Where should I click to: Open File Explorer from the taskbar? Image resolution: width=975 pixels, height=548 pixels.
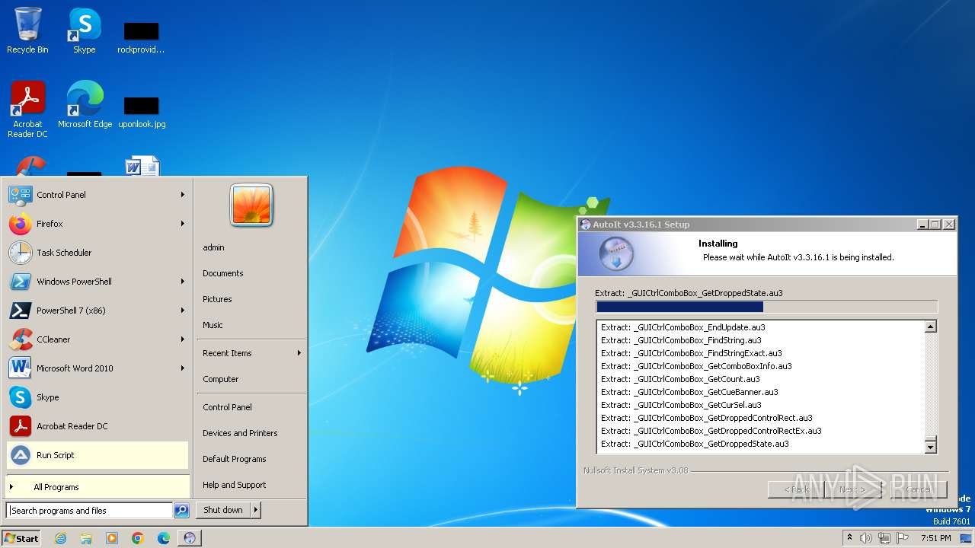86,538
